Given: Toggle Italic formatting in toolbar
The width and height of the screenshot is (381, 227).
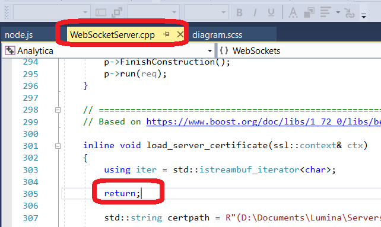Looking at the screenshot, I should coord(255,12).
